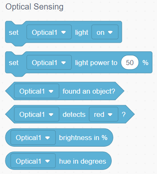Open Optical1 dropdown in set light block
The height and width of the screenshot is (174, 157).
point(49,32)
